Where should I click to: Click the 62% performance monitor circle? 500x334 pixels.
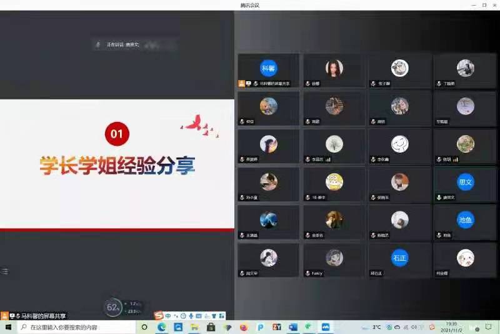(113, 307)
